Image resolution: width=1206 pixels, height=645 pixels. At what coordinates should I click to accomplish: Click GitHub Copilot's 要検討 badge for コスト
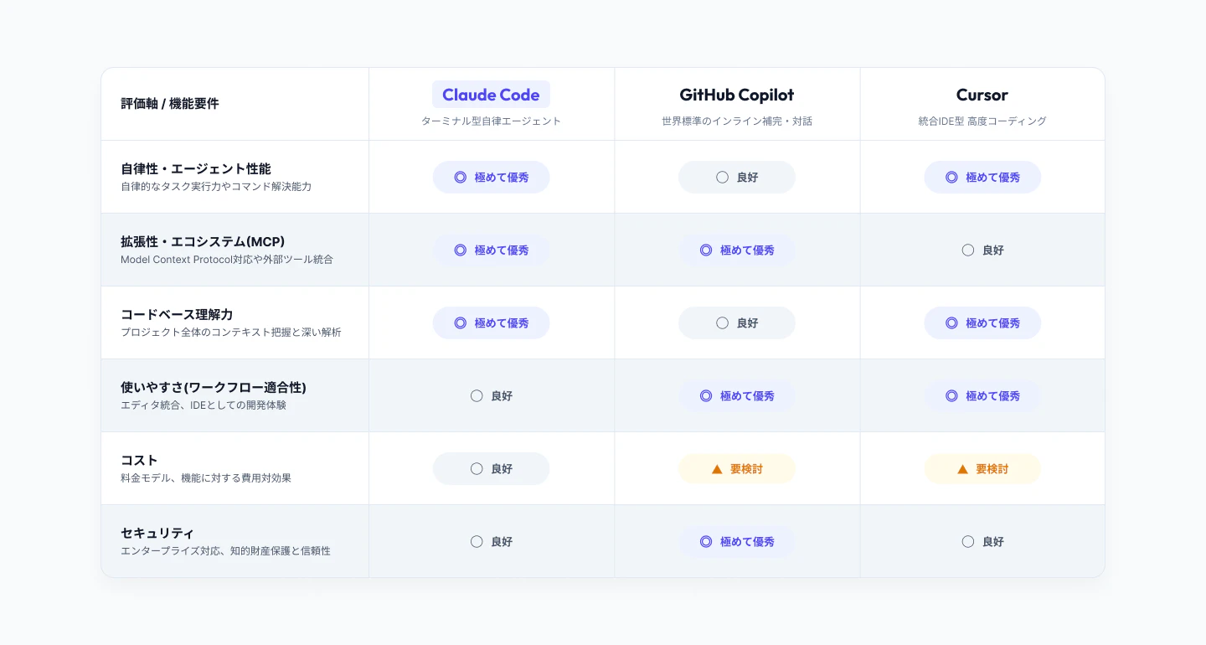[737, 469]
